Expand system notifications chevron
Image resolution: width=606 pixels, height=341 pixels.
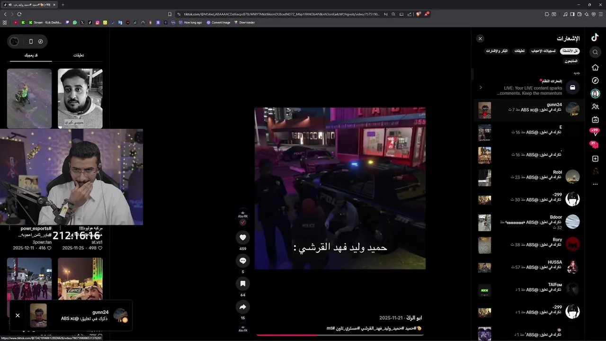pyautogui.click(x=481, y=87)
